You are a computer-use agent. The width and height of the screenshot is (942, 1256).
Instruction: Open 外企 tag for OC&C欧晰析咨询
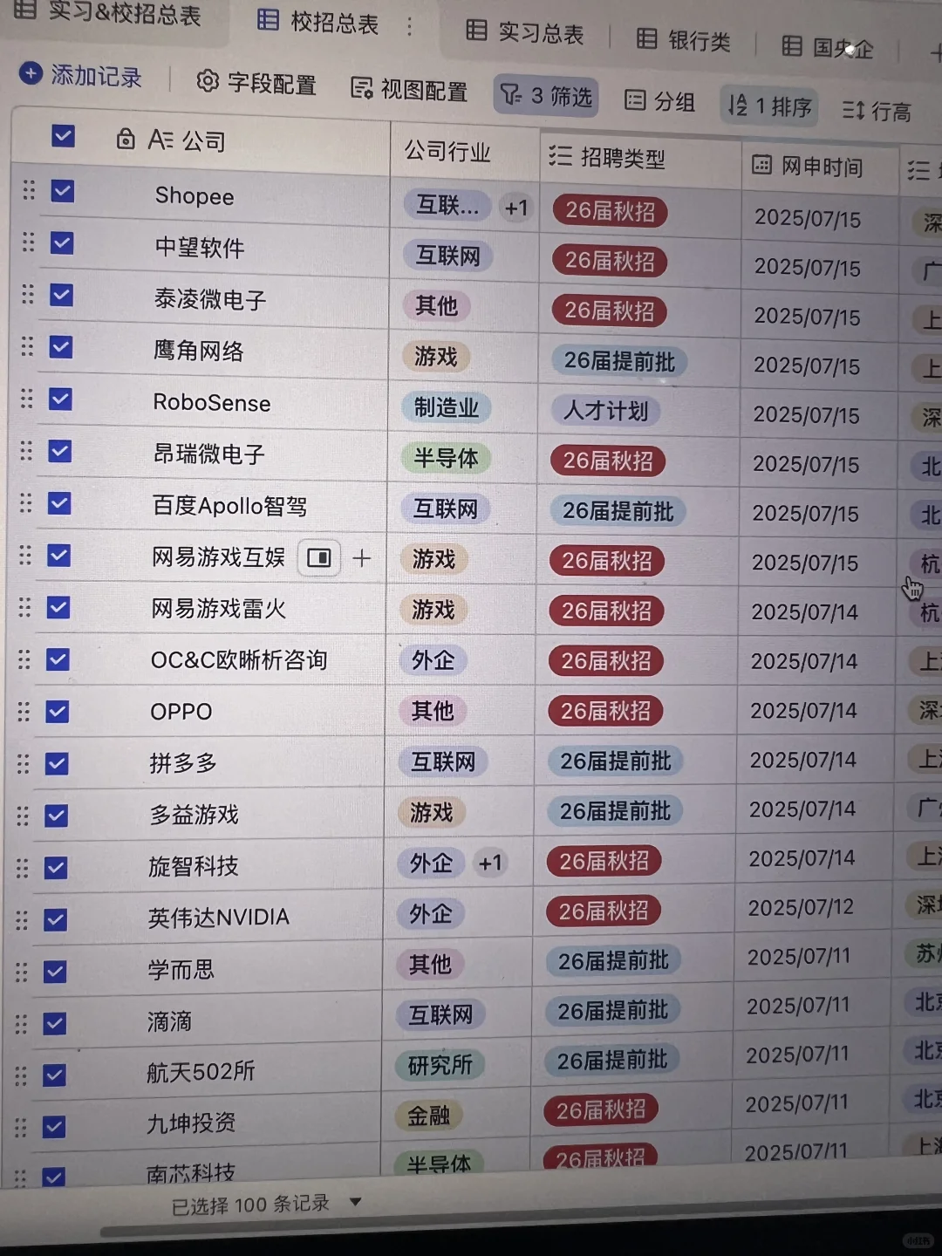433,660
